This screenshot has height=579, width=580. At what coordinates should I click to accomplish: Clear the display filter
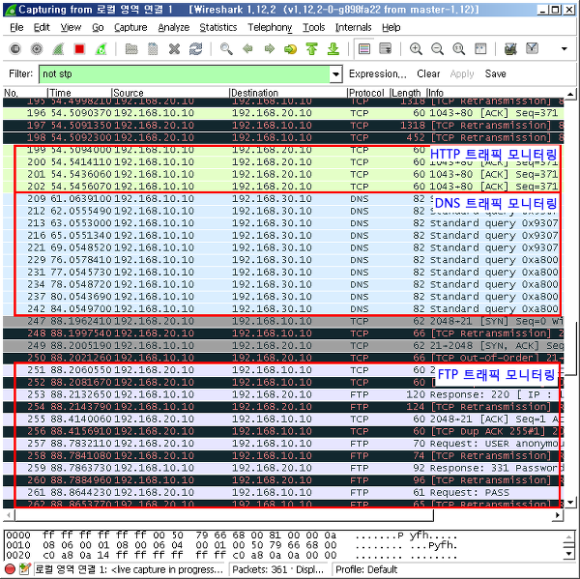428,74
